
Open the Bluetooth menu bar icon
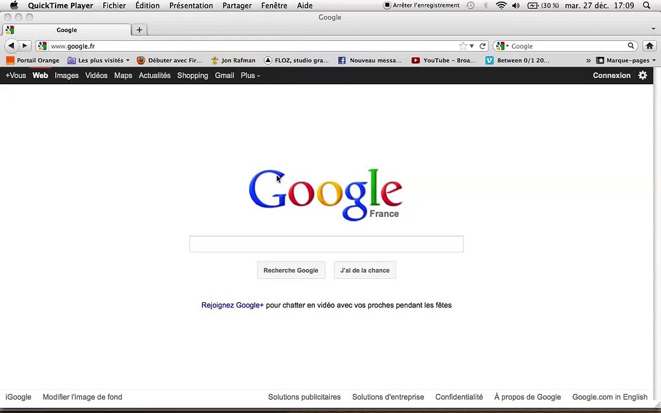[x=485, y=6]
